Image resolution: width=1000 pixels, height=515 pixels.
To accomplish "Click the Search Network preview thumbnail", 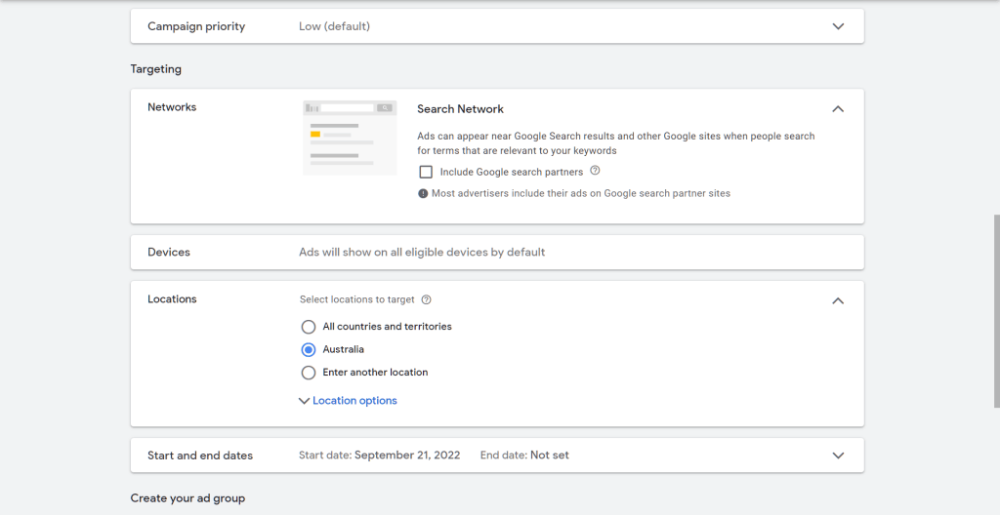I will (x=350, y=137).
